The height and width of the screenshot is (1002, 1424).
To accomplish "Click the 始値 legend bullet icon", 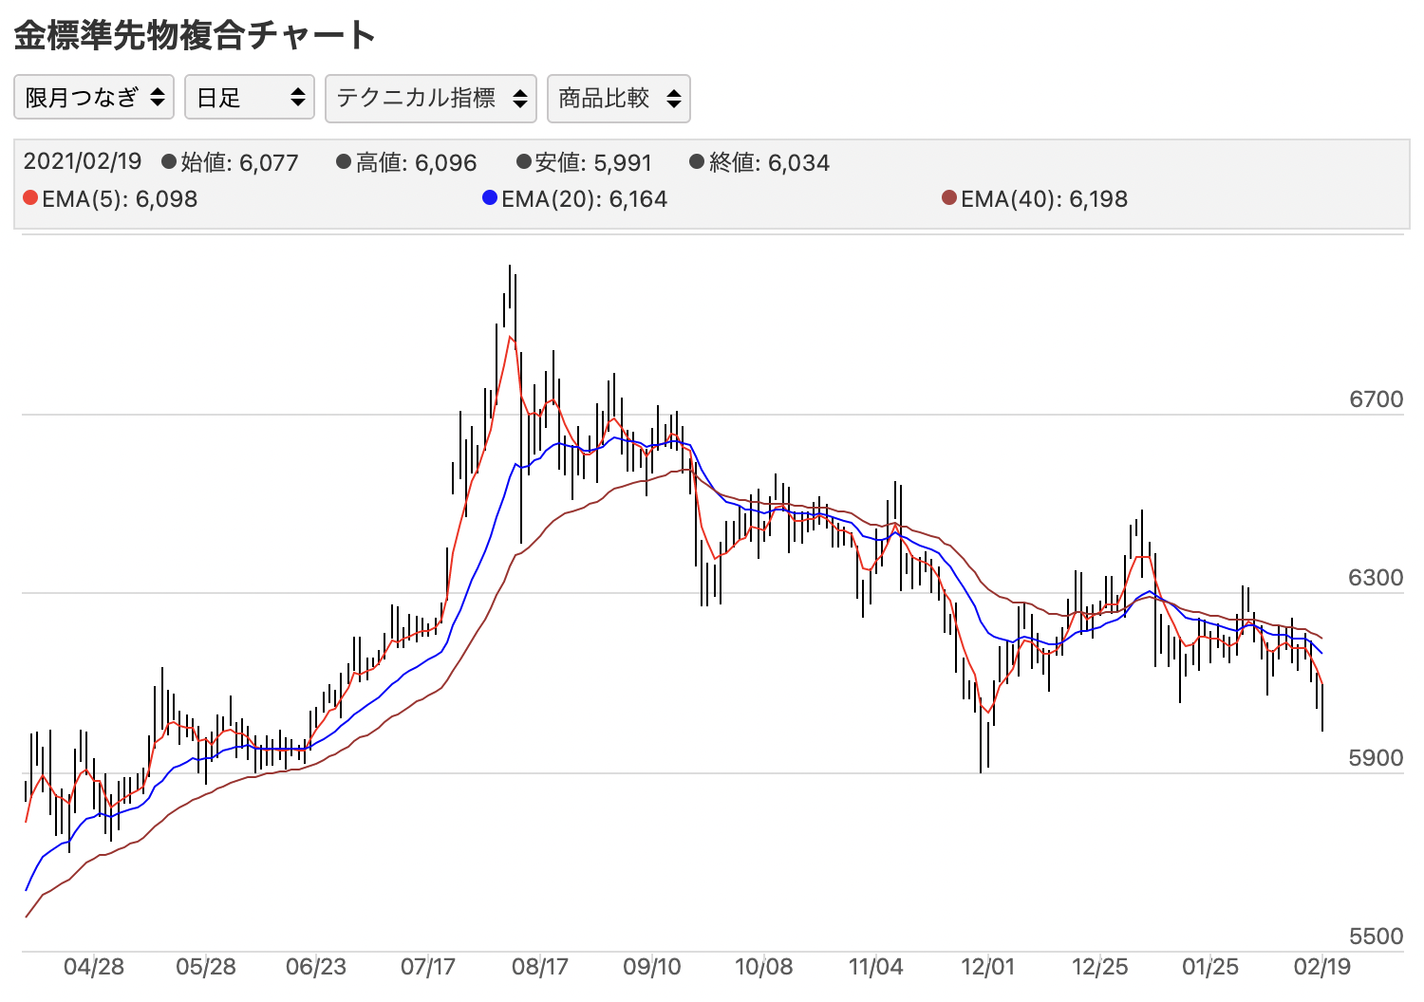I will coord(169,162).
